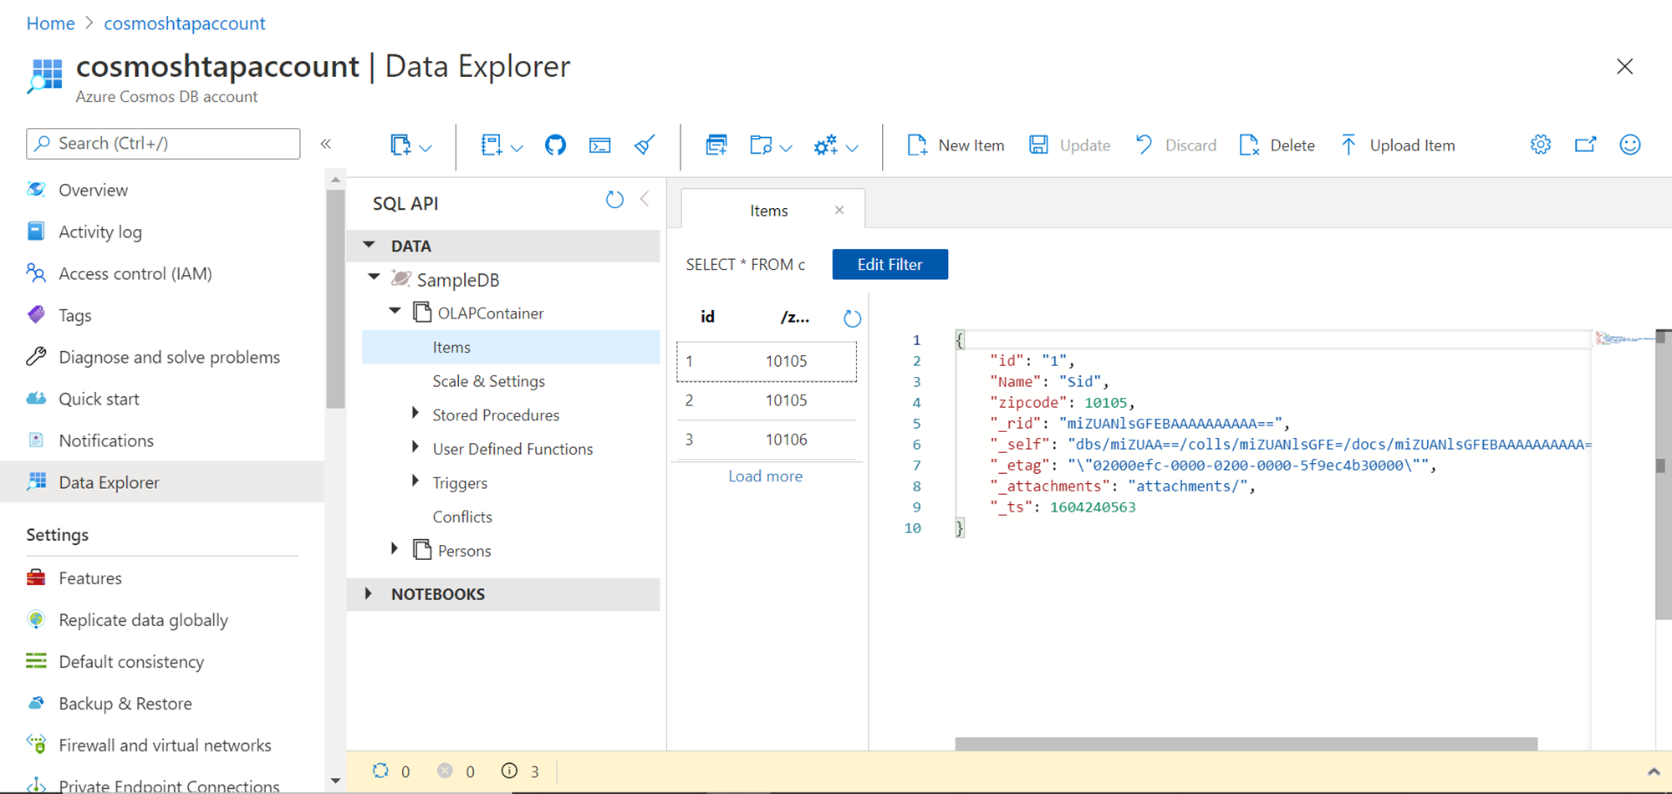Open the terminal shell icon in toolbar
The image size is (1672, 794).
tap(599, 145)
